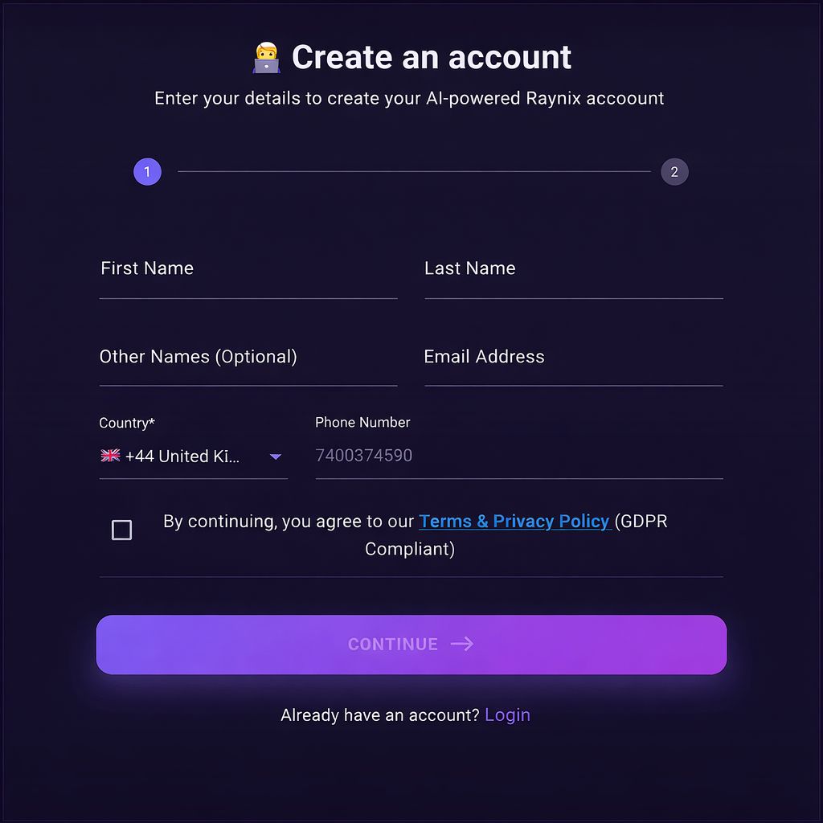823x823 pixels.
Task: Click the "Already have an account?" text
Action: (x=380, y=714)
